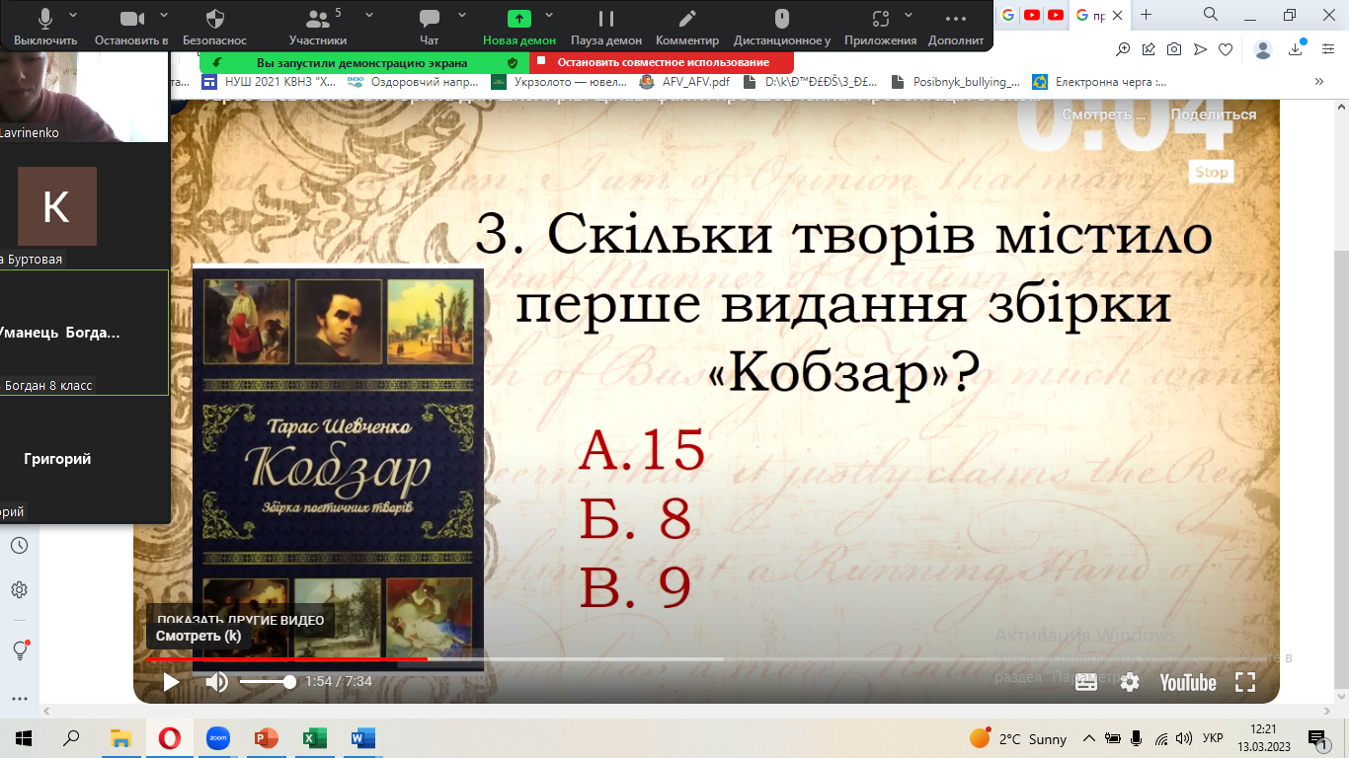Click the Stop button on video
Image resolution: width=1349 pixels, height=758 pixels.
click(x=1212, y=172)
